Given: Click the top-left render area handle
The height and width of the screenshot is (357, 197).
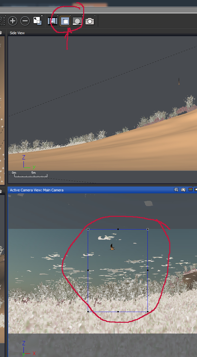Looking at the screenshot, I should (x=88, y=229).
